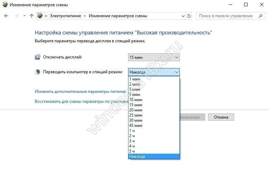Open Электропитание breadcrumb
Viewport: 269px width, 175px height.
65,16
